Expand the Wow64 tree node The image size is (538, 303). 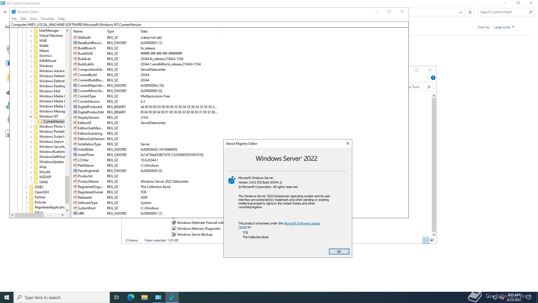(x=31, y=172)
